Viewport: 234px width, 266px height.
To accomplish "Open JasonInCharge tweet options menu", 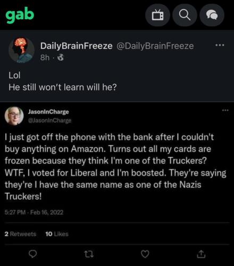I will click(x=225, y=110).
